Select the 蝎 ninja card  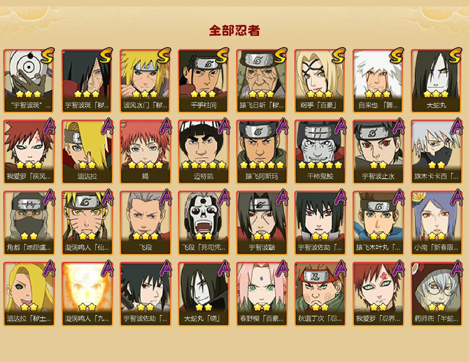(145, 152)
